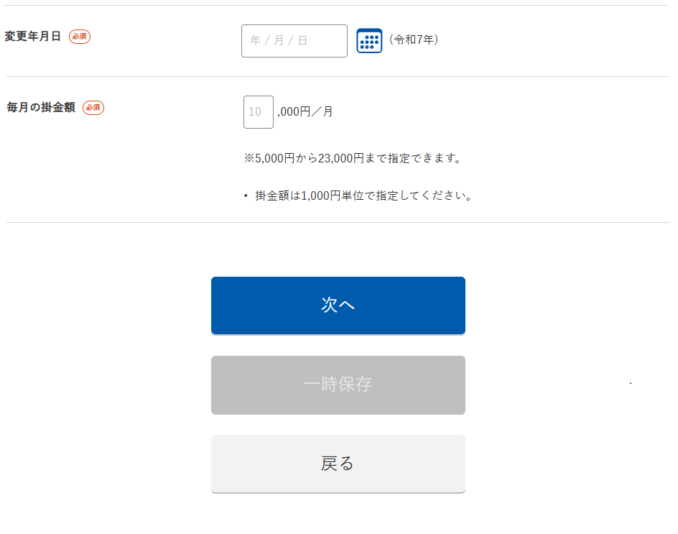Select the 変更年月日 field label
Viewport: 678px width, 534px height.
[33, 37]
